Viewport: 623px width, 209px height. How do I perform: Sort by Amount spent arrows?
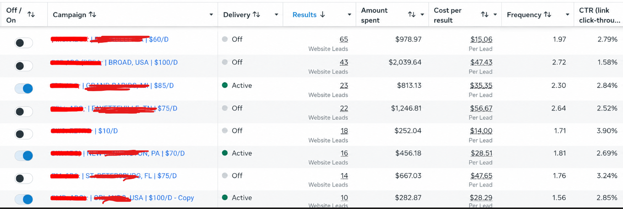point(412,14)
